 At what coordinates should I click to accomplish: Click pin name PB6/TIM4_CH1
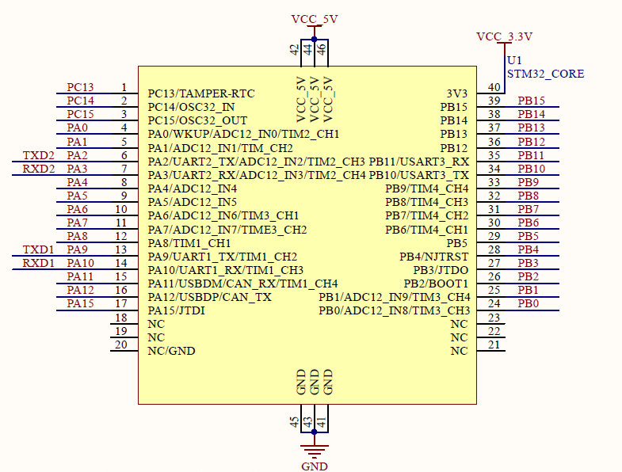point(427,230)
